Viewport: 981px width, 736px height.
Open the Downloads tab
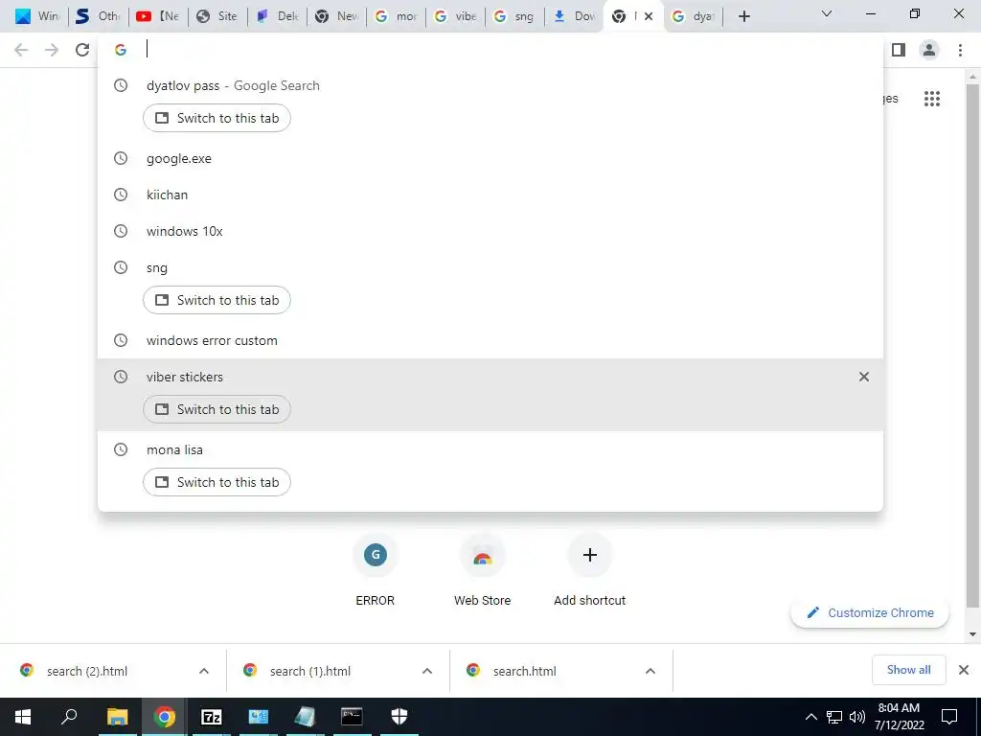click(x=574, y=16)
